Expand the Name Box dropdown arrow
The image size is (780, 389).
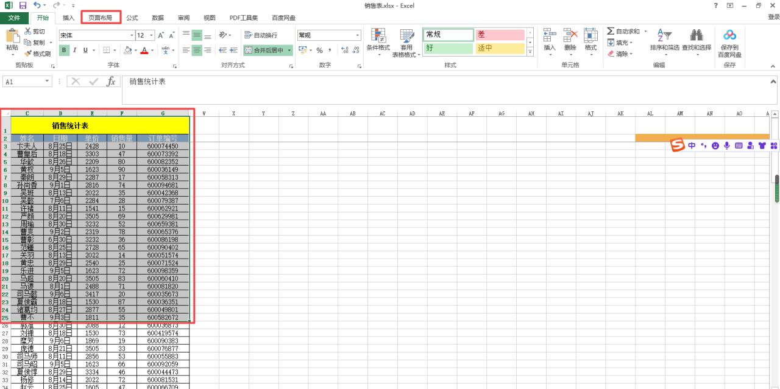click(x=48, y=82)
